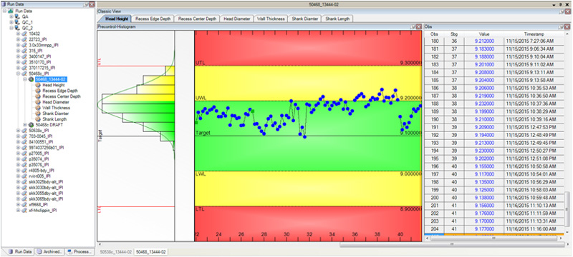Click the horizontal scrollbar of Obs table
The height and width of the screenshot is (257, 573).
coord(494,238)
